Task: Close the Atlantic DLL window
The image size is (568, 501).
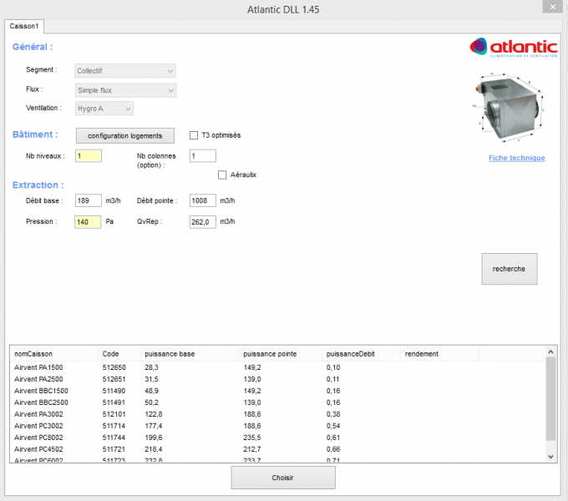Action: pos(553,7)
